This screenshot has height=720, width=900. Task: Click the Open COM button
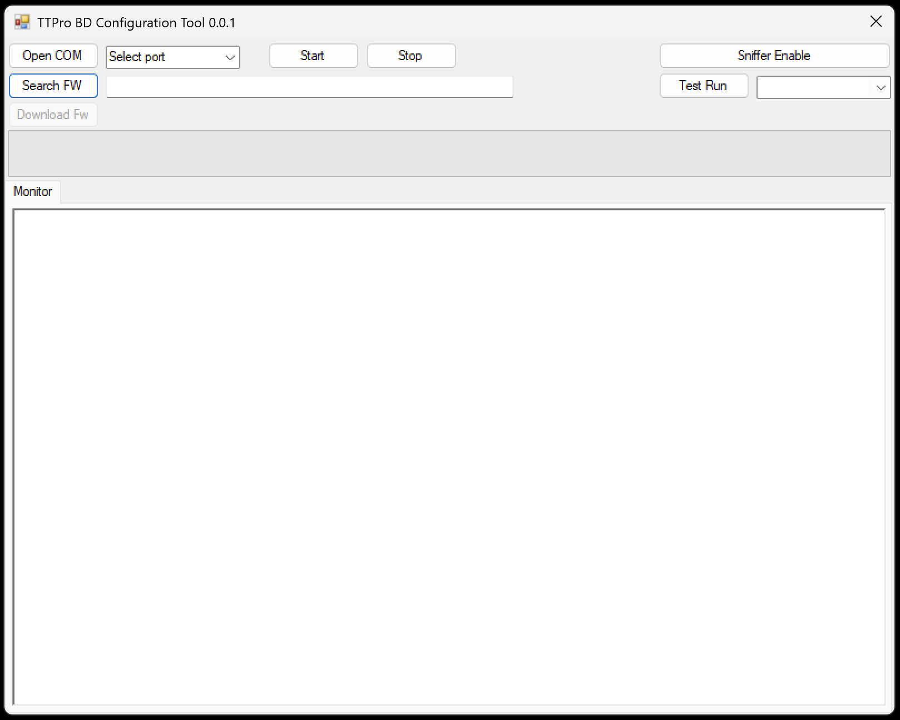(53, 56)
